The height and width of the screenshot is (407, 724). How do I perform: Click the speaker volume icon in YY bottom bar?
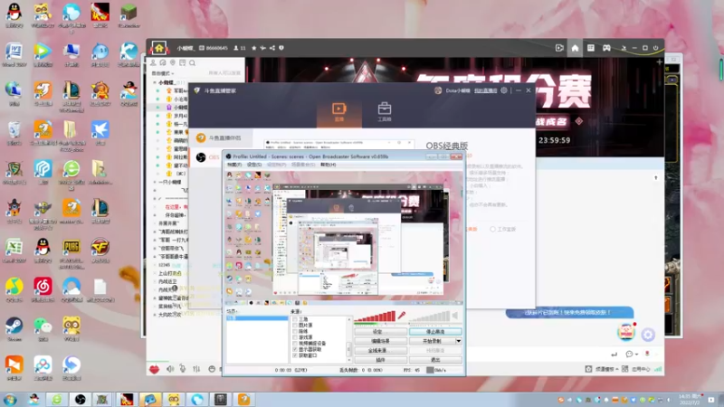(x=170, y=369)
